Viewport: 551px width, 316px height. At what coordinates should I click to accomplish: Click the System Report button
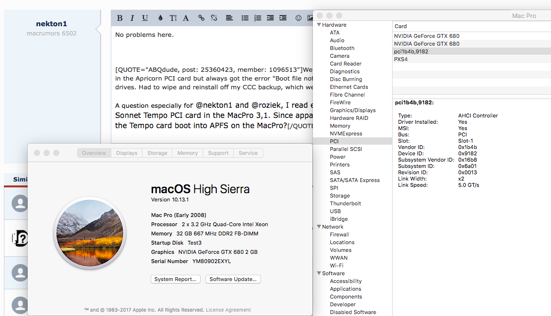(x=175, y=279)
